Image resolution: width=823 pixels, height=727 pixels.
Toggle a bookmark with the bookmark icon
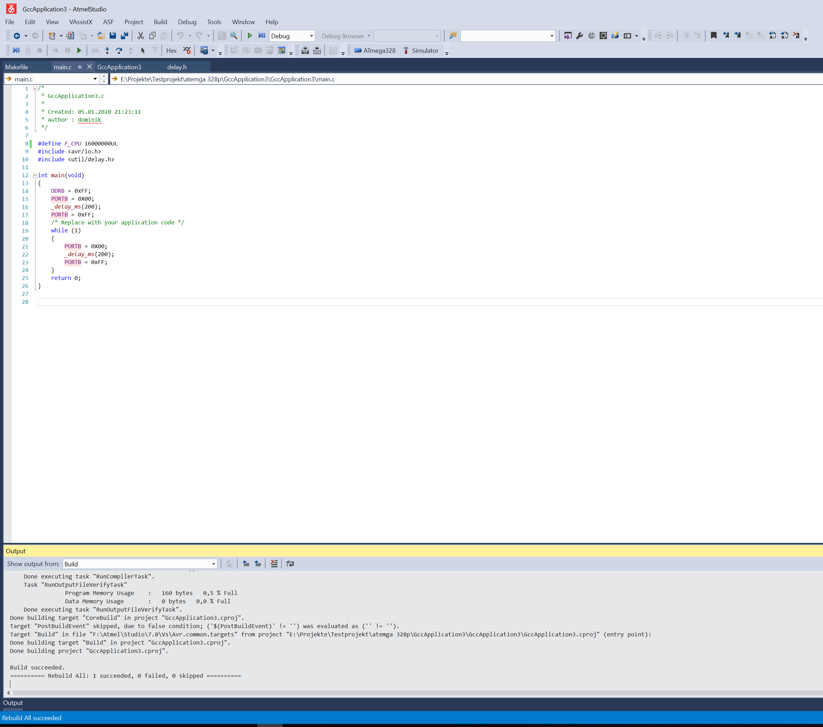[x=713, y=36]
